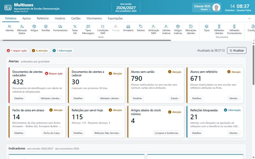
Task: Open Atribuição MAF icon
Action: [x=154, y=29]
